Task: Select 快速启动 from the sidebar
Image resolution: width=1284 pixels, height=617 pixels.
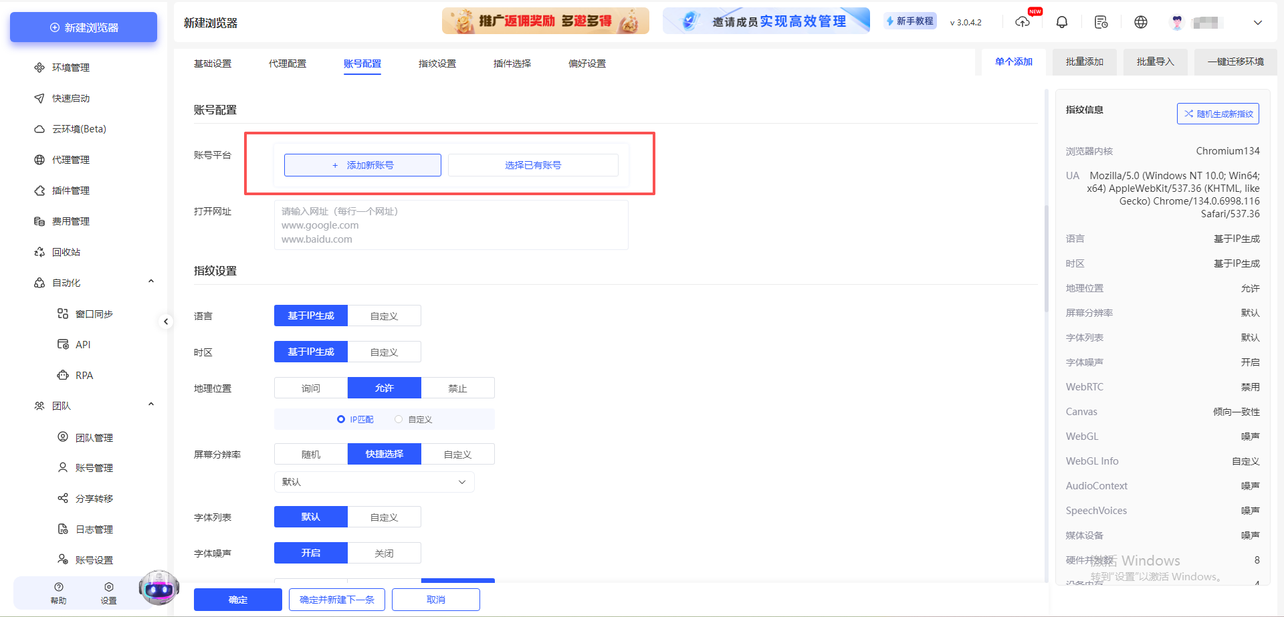Action: (x=70, y=98)
